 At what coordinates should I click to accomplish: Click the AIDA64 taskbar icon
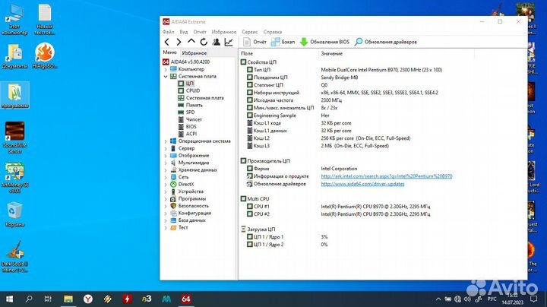186,299
